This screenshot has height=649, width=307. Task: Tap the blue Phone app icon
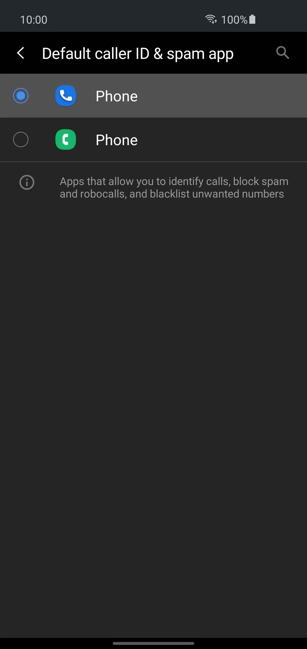pos(66,96)
